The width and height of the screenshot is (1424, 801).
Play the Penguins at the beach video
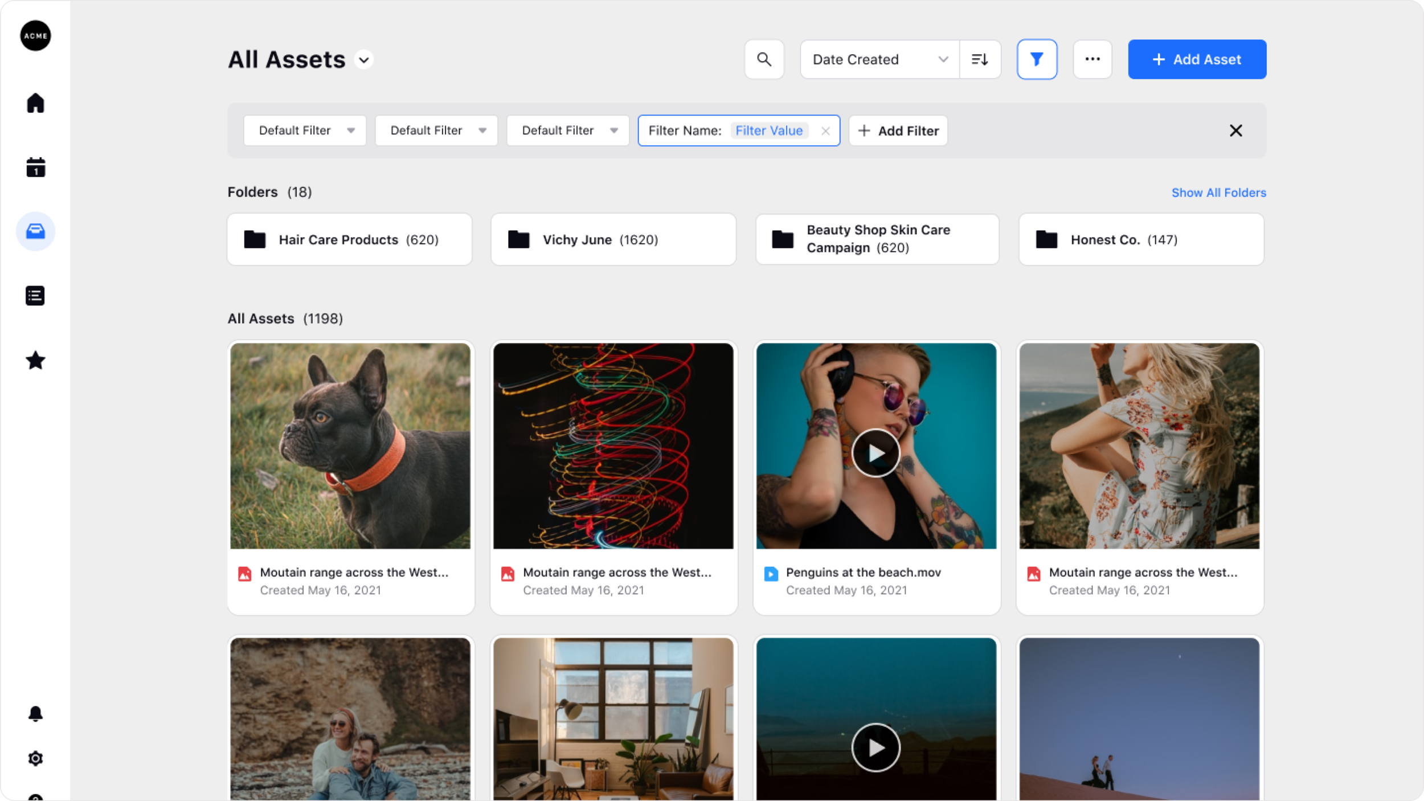click(x=876, y=453)
